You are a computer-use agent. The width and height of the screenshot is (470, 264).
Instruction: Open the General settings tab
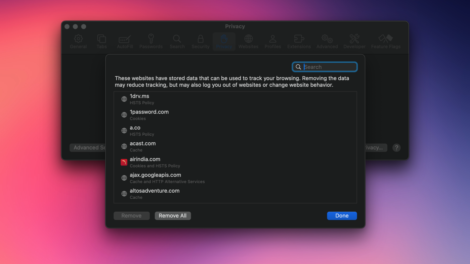click(78, 42)
